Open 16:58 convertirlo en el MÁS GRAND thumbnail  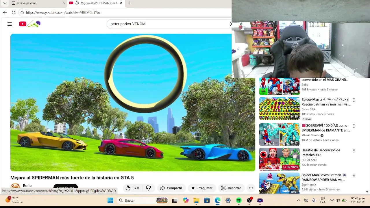pos(279,86)
